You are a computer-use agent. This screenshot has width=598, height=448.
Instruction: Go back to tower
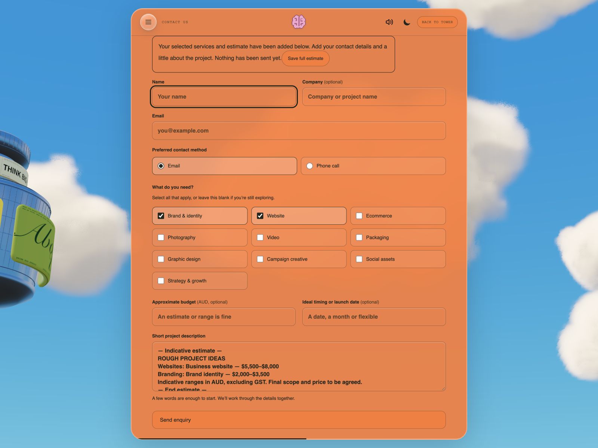pyautogui.click(x=437, y=22)
